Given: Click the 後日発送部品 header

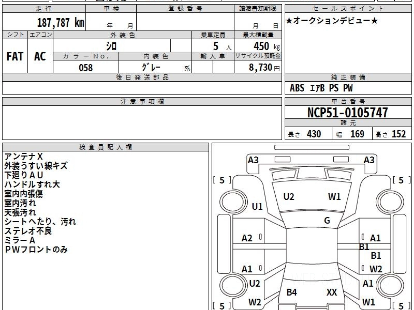Looking at the screenshot, I should (142, 77).
